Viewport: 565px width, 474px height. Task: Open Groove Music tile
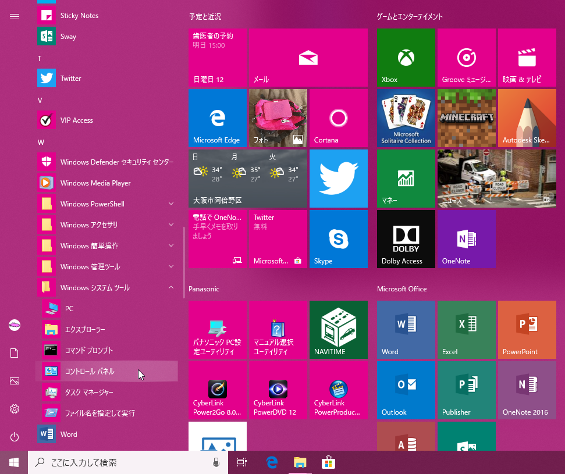coord(466,58)
